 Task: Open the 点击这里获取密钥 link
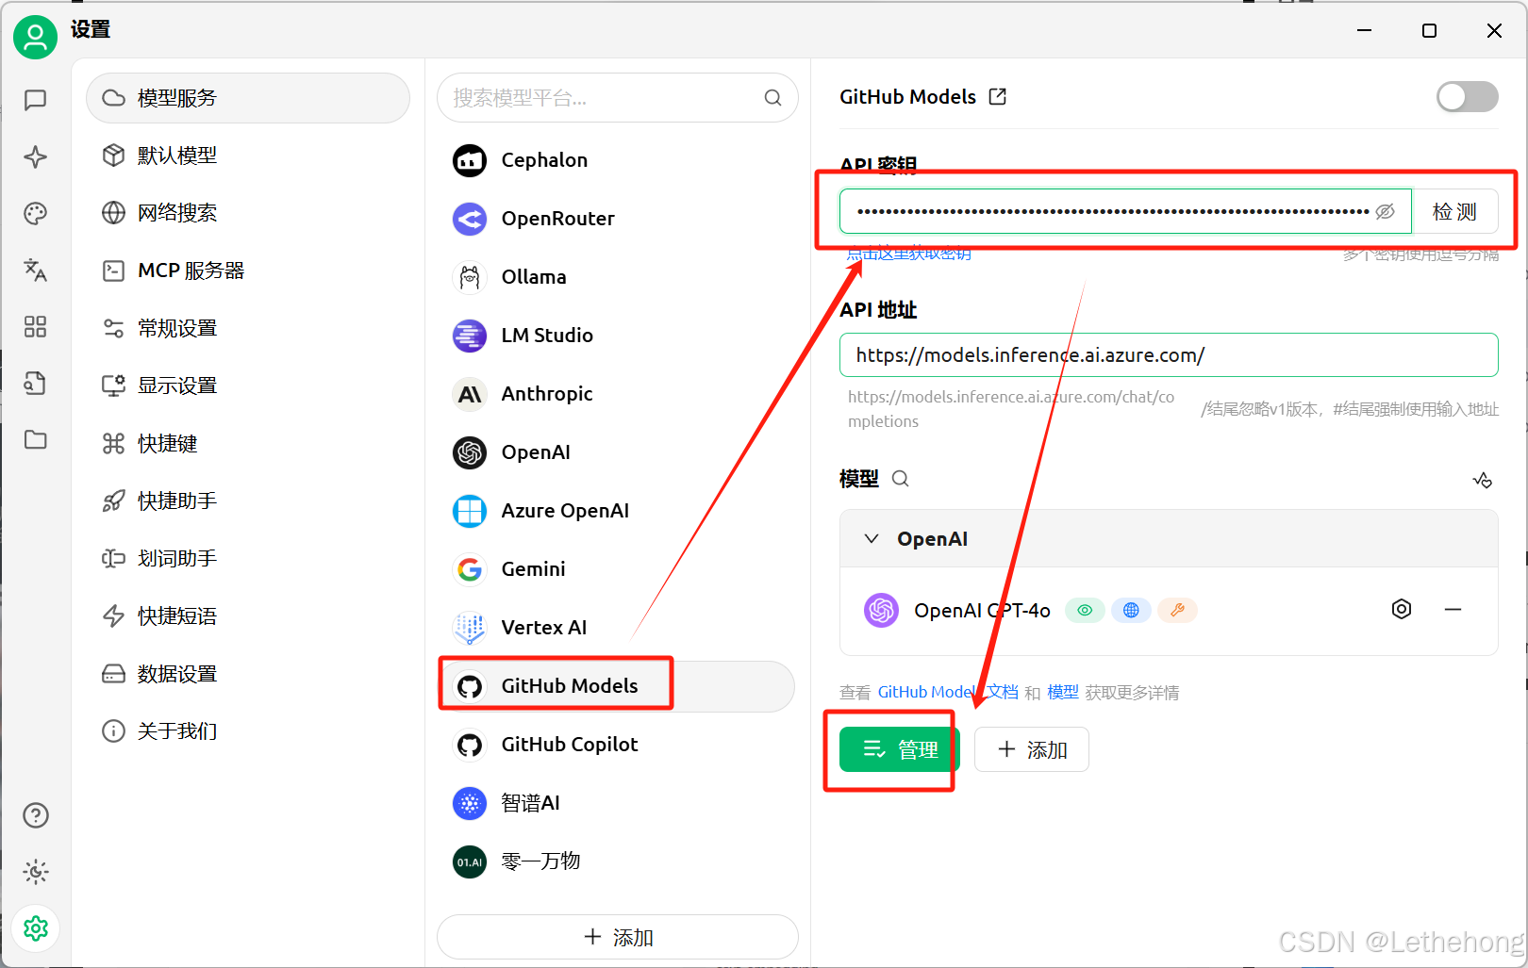point(909,254)
